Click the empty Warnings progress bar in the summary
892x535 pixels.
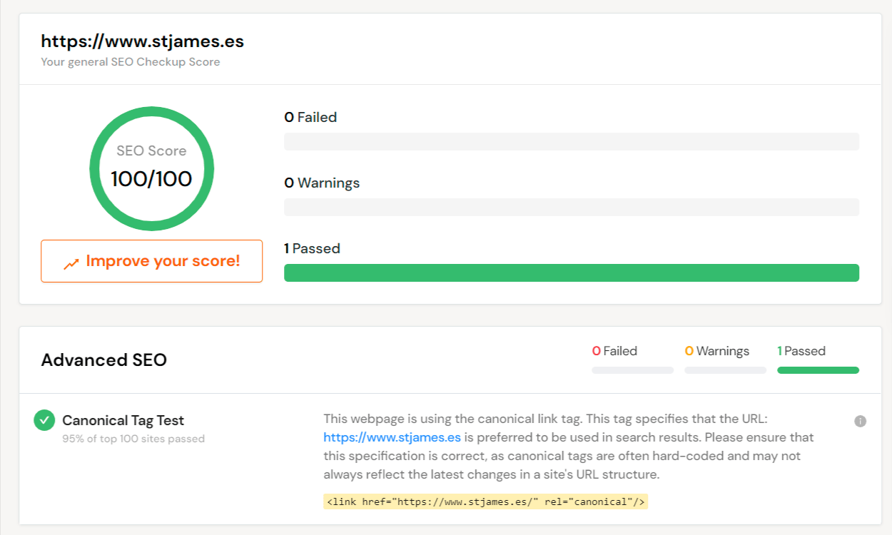[572, 207]
